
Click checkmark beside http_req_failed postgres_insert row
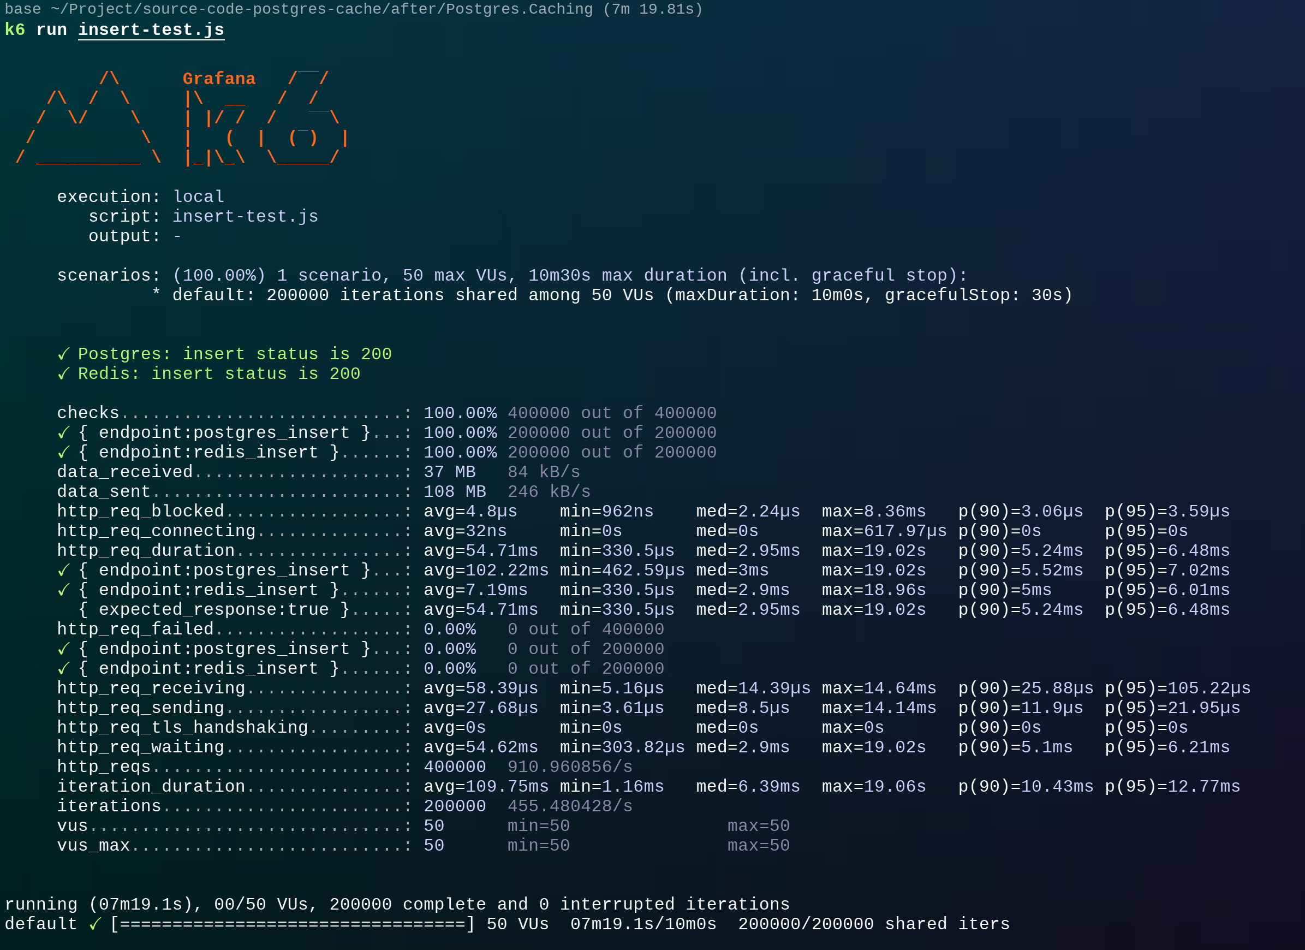(x=64, y=649)
